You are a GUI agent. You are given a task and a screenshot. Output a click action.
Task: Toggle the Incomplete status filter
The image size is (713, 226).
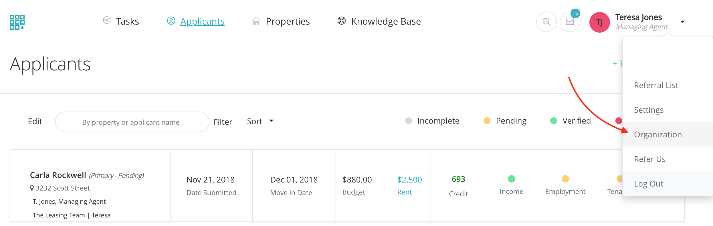[432, 121]
